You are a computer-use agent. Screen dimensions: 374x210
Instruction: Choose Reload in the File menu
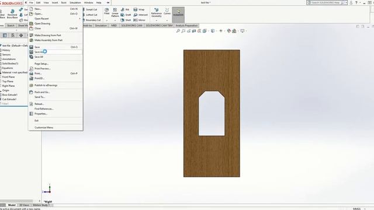pyautogui.click(x=56, y=104)
